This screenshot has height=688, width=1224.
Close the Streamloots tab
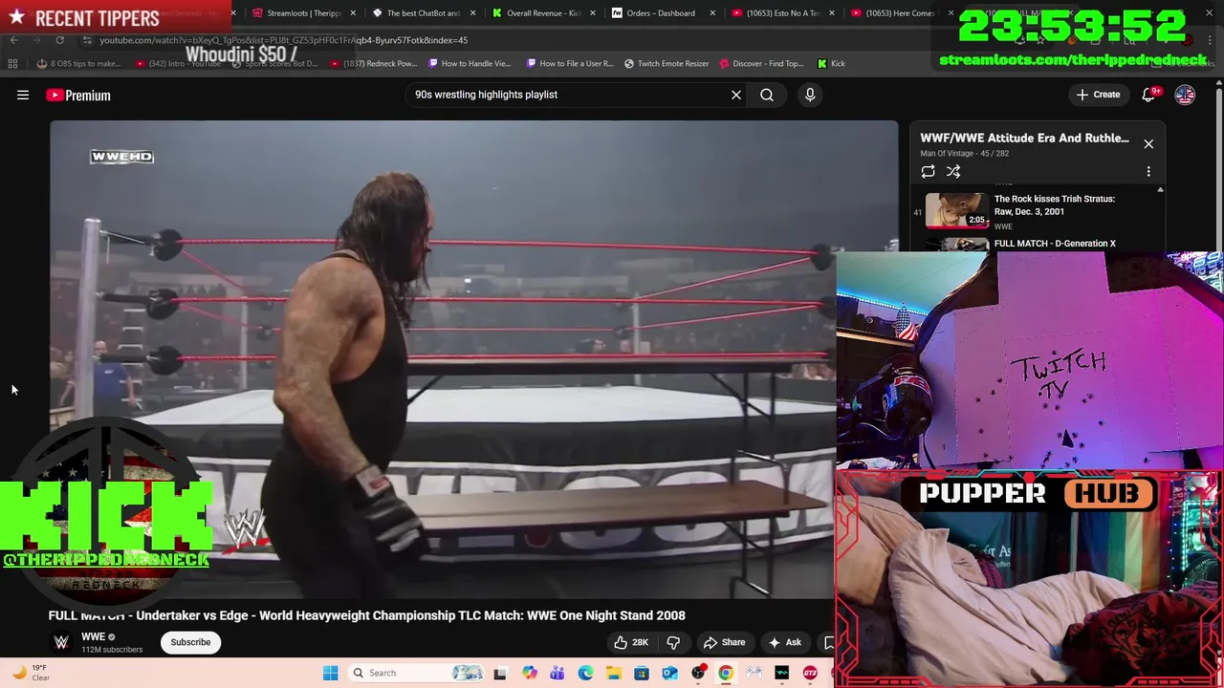tap(353, 13)
